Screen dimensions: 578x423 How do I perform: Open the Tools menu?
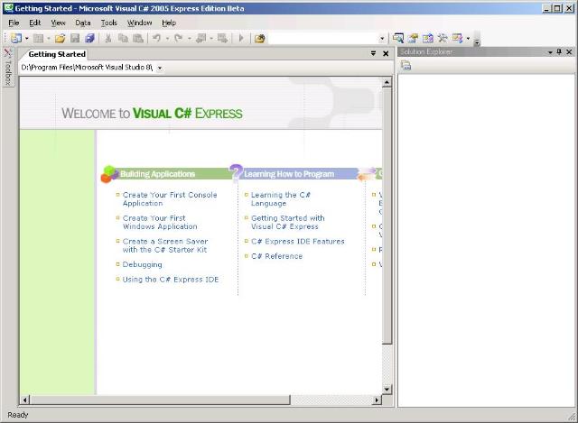pyautogui.click(x=108, y=23)
